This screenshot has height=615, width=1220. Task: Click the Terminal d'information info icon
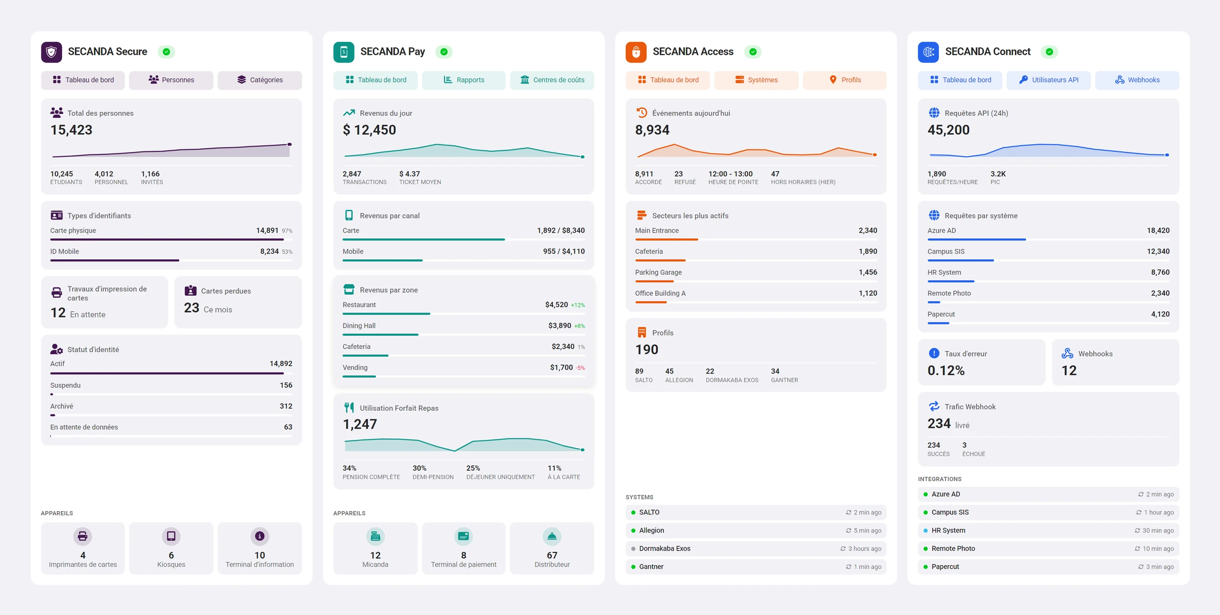pos(260,536)
